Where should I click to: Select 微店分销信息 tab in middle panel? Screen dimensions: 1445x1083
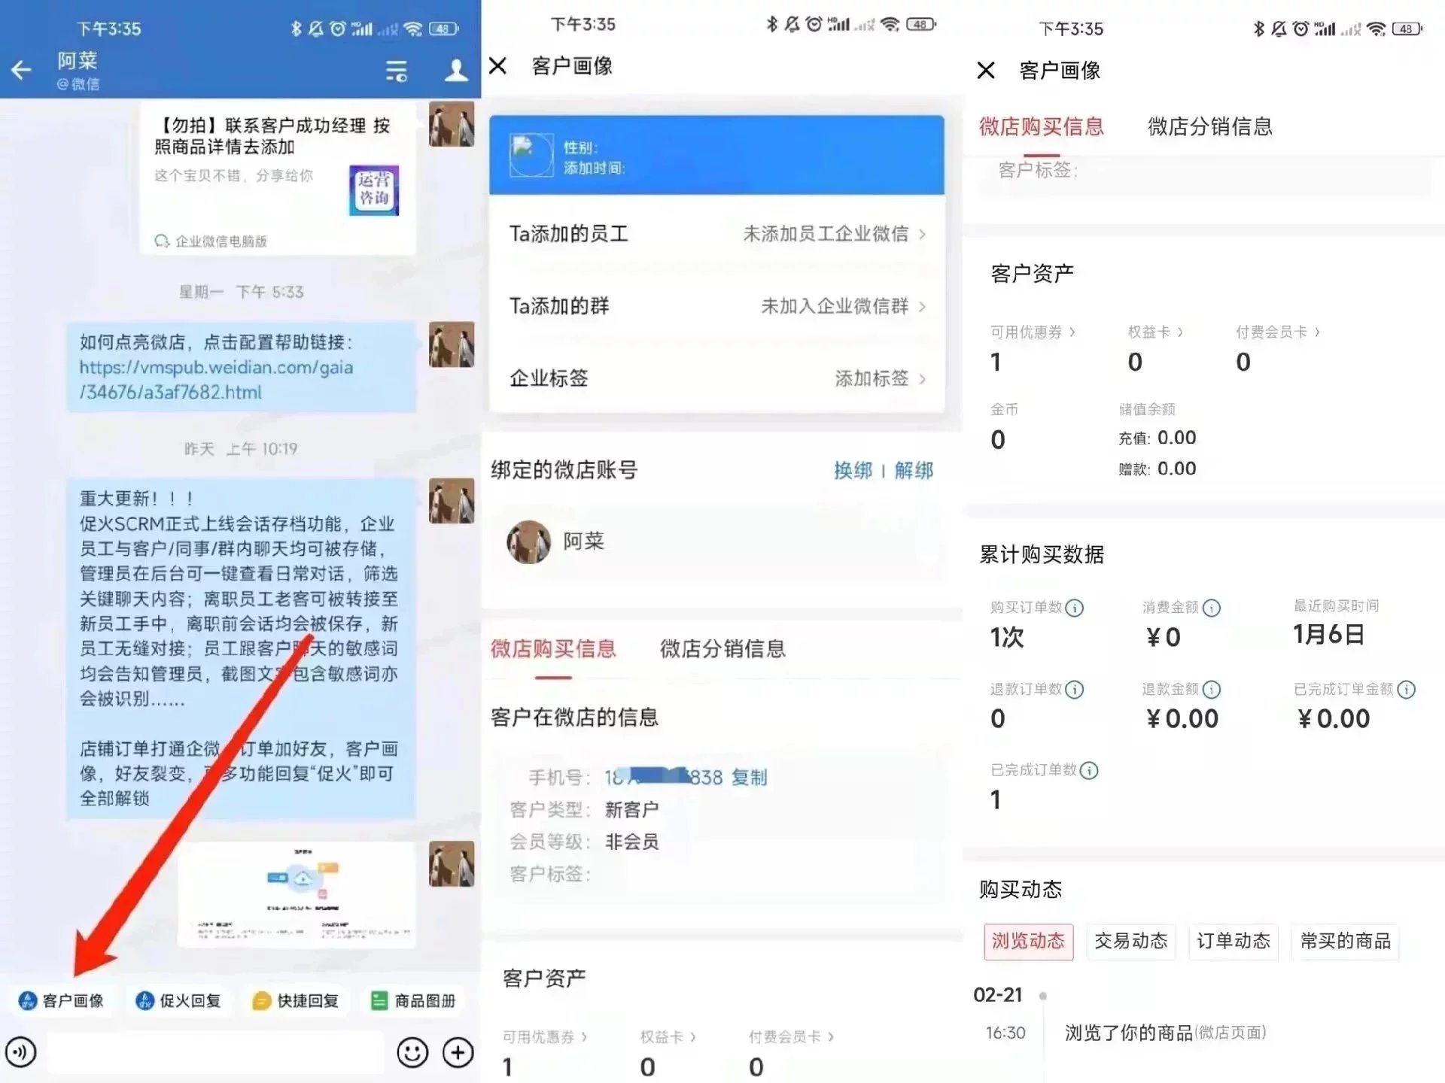[x=722, y=649]
